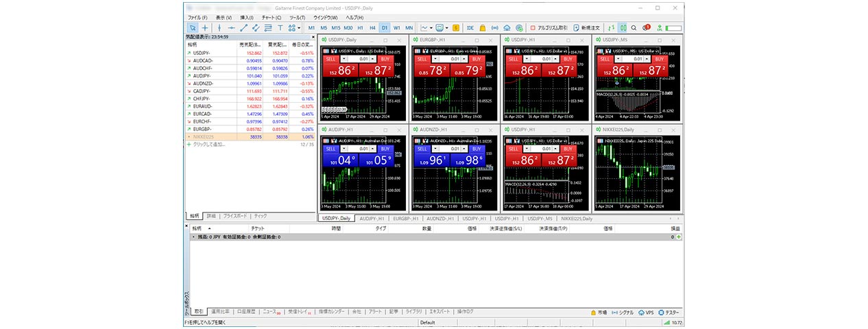Pick the vertical line drawing tool
The height and width of the screenshot is (329, 868).
(x=219, y=28)
